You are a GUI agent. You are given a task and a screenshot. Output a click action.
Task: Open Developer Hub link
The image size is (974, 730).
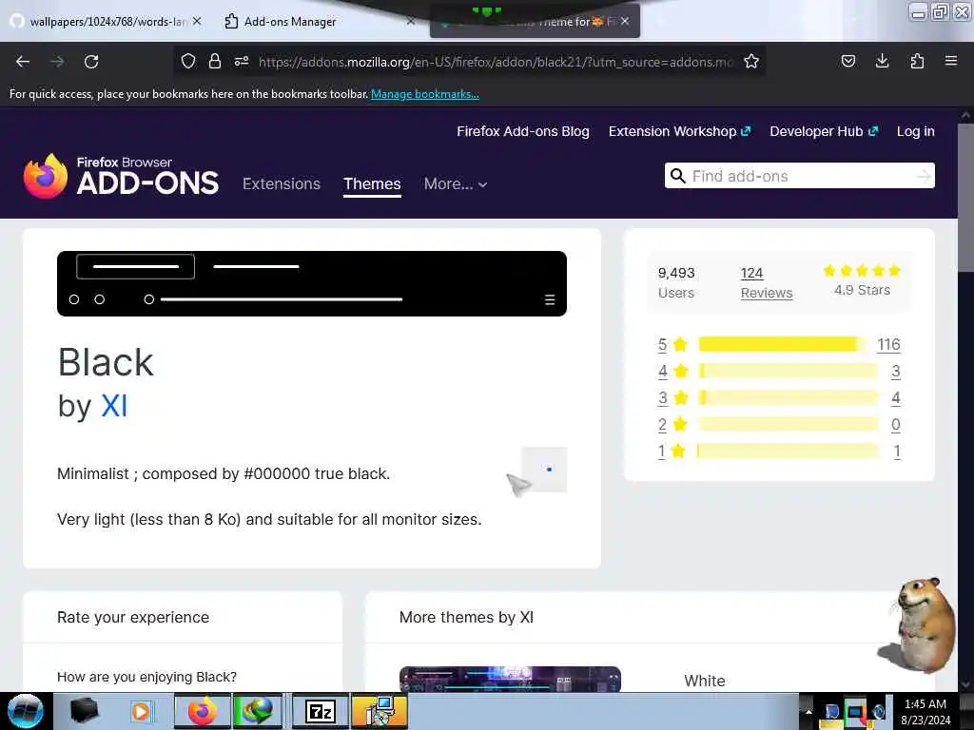point(824,131)
